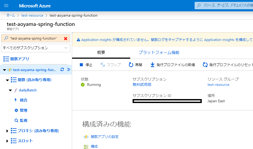Expand the スロット node
Image resolution: width=253 pixels, height=149 pixels.
click(x=7, y=141)
